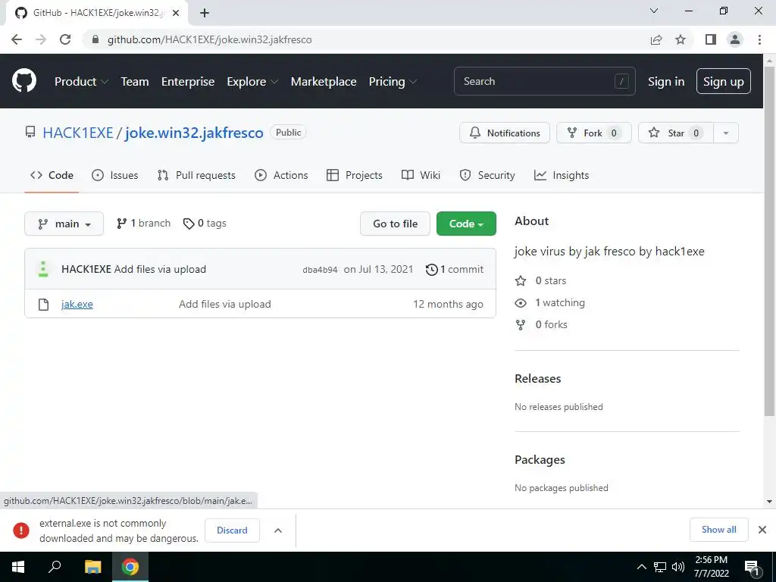Expand the Pricing menu
The height and width of the screenshot is (582, 776).
393,81
